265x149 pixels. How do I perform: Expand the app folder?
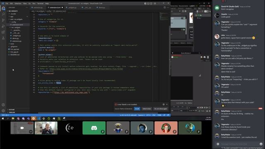(12, 17)
